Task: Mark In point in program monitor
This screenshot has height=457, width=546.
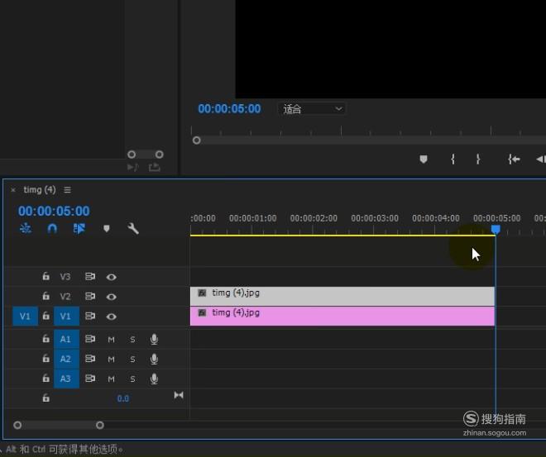Action: pos(453,159)
